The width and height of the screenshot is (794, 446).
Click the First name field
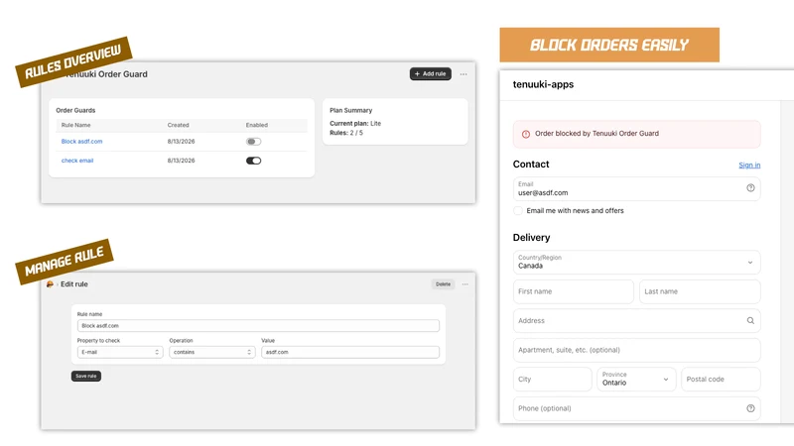(574, 291)
